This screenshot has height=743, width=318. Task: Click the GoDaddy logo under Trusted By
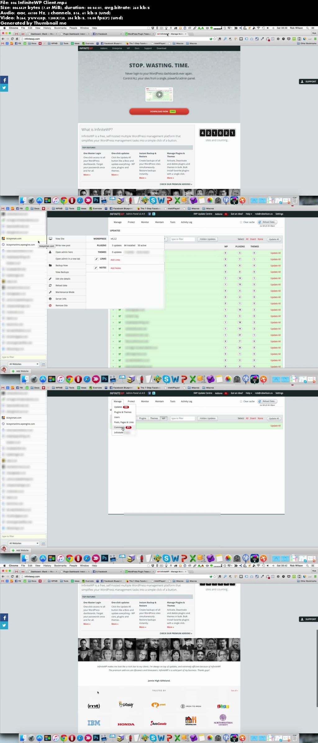126,704
